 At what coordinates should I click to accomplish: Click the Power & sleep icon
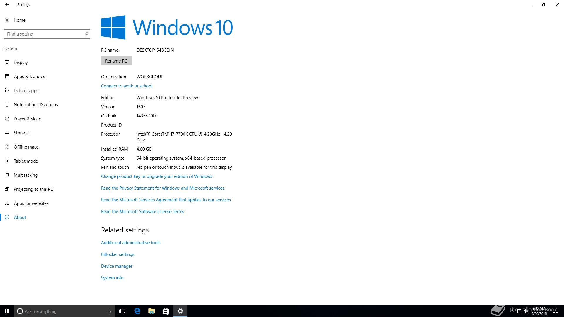(x=7, y=119)
